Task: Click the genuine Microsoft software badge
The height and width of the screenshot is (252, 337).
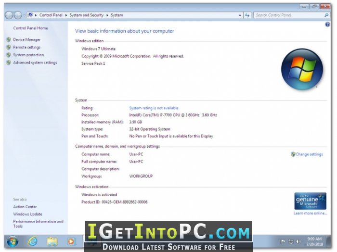Action: coord(310,201)
